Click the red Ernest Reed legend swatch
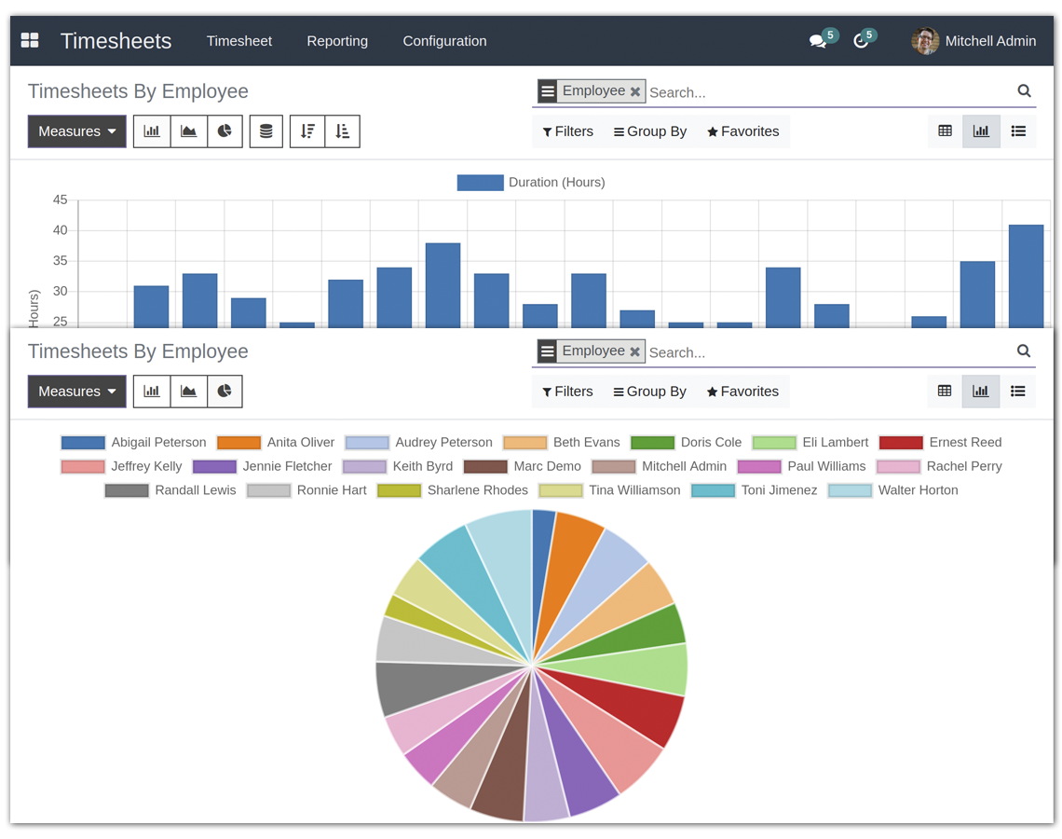 pyautogui.click(x=900, y=443)
